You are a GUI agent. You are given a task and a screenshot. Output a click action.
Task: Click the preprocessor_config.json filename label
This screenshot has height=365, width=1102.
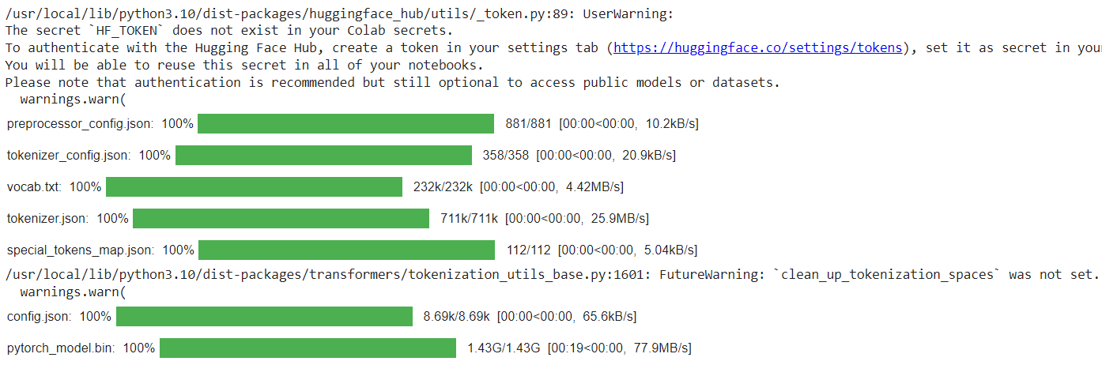click(x=81, y=124)
